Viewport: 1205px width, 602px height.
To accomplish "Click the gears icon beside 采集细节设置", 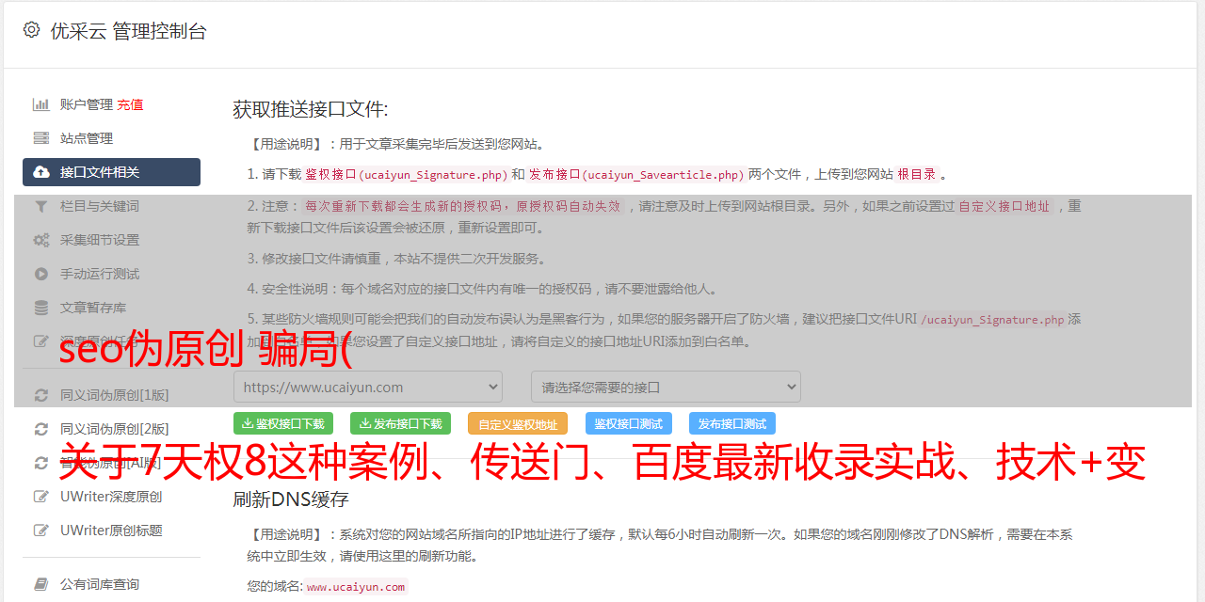I will [x=41, y=240].
